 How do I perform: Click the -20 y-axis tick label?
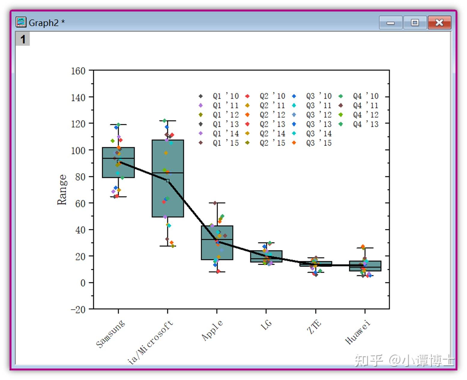pyautogui.click(x=78, y=309)
